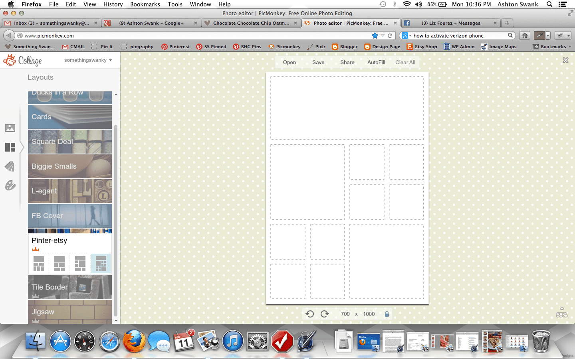Choose the first Pinter-etsy layout variant

click(39, 264)
